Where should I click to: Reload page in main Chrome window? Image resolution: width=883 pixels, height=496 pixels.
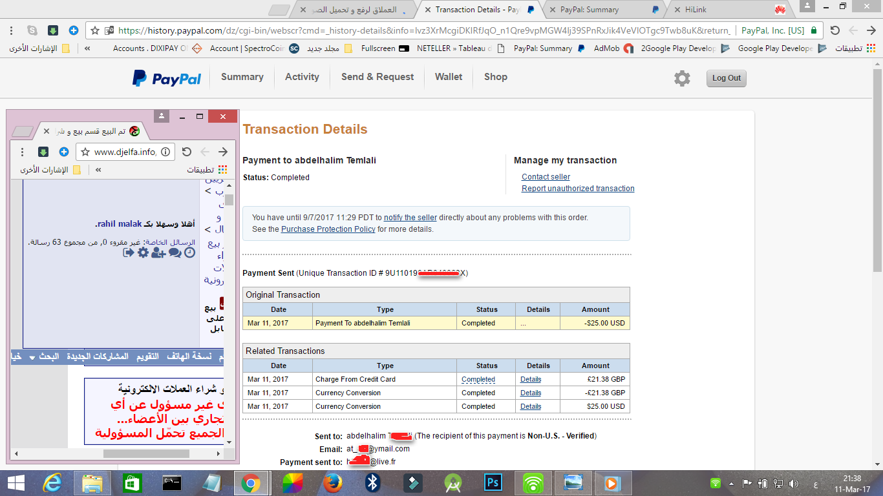click(x=835, y=30)
